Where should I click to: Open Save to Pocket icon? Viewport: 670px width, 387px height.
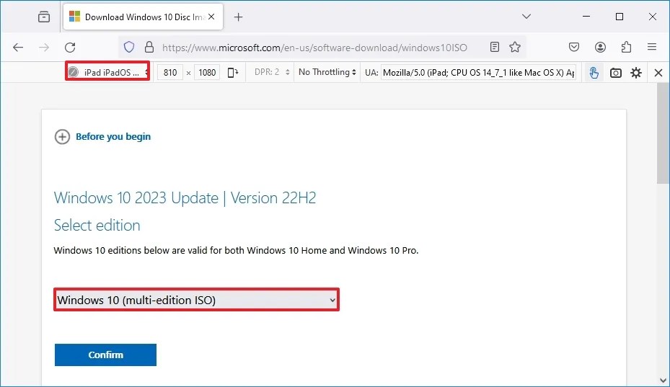574,47
